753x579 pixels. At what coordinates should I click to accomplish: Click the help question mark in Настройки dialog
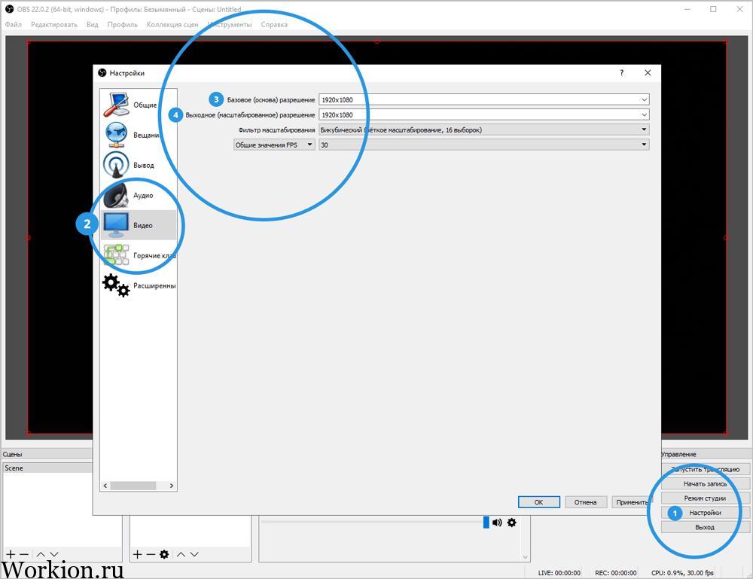[x=622, y=73]
